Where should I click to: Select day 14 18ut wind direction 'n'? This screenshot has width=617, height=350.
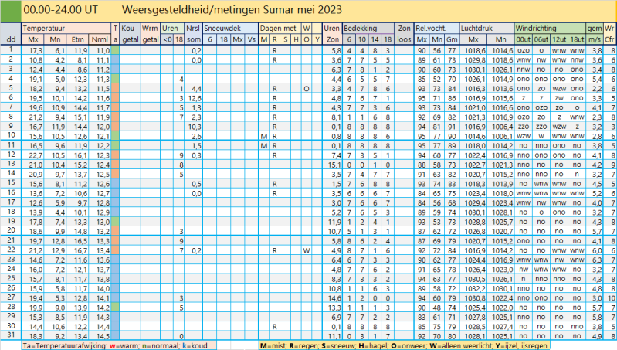pos(577,174)
